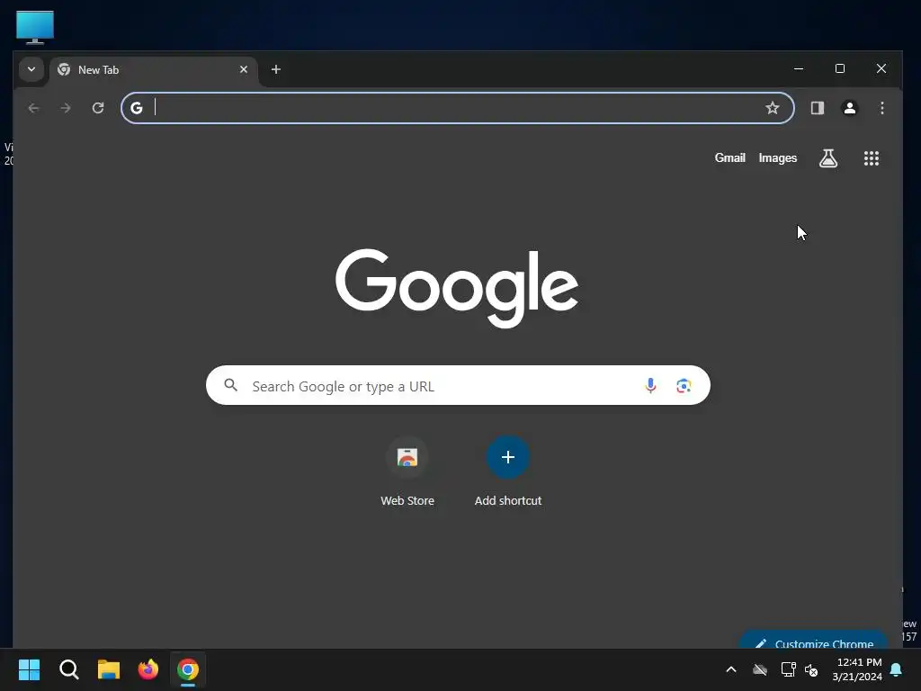Open the Gmail link
Screen dimensions: 921x691
(x=729, y=158)
